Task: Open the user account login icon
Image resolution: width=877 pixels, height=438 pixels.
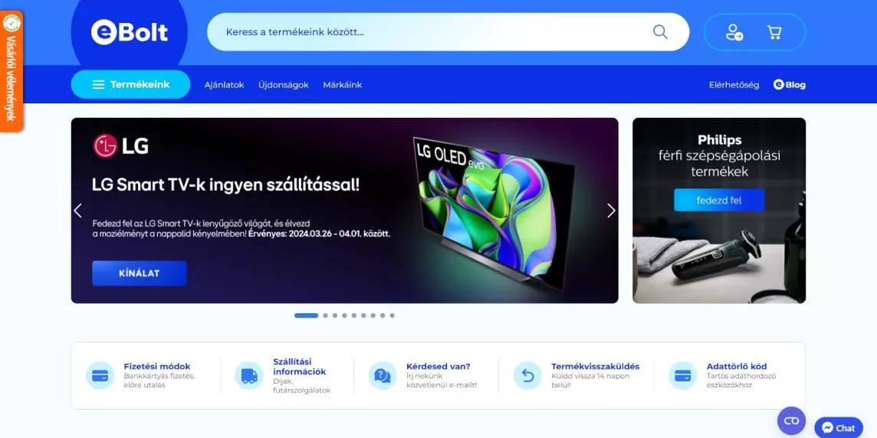Action: 734,32
